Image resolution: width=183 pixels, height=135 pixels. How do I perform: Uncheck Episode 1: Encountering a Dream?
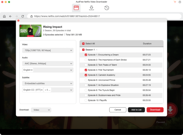pyautogui.click(x=86, y=55)
